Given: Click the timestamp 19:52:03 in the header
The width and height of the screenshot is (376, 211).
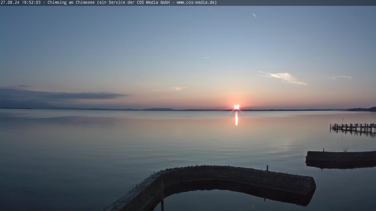Looking at the screenshot, I should [31, 3].
